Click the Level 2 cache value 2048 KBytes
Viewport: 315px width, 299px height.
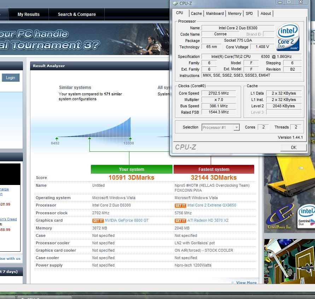tap(284, 106)
